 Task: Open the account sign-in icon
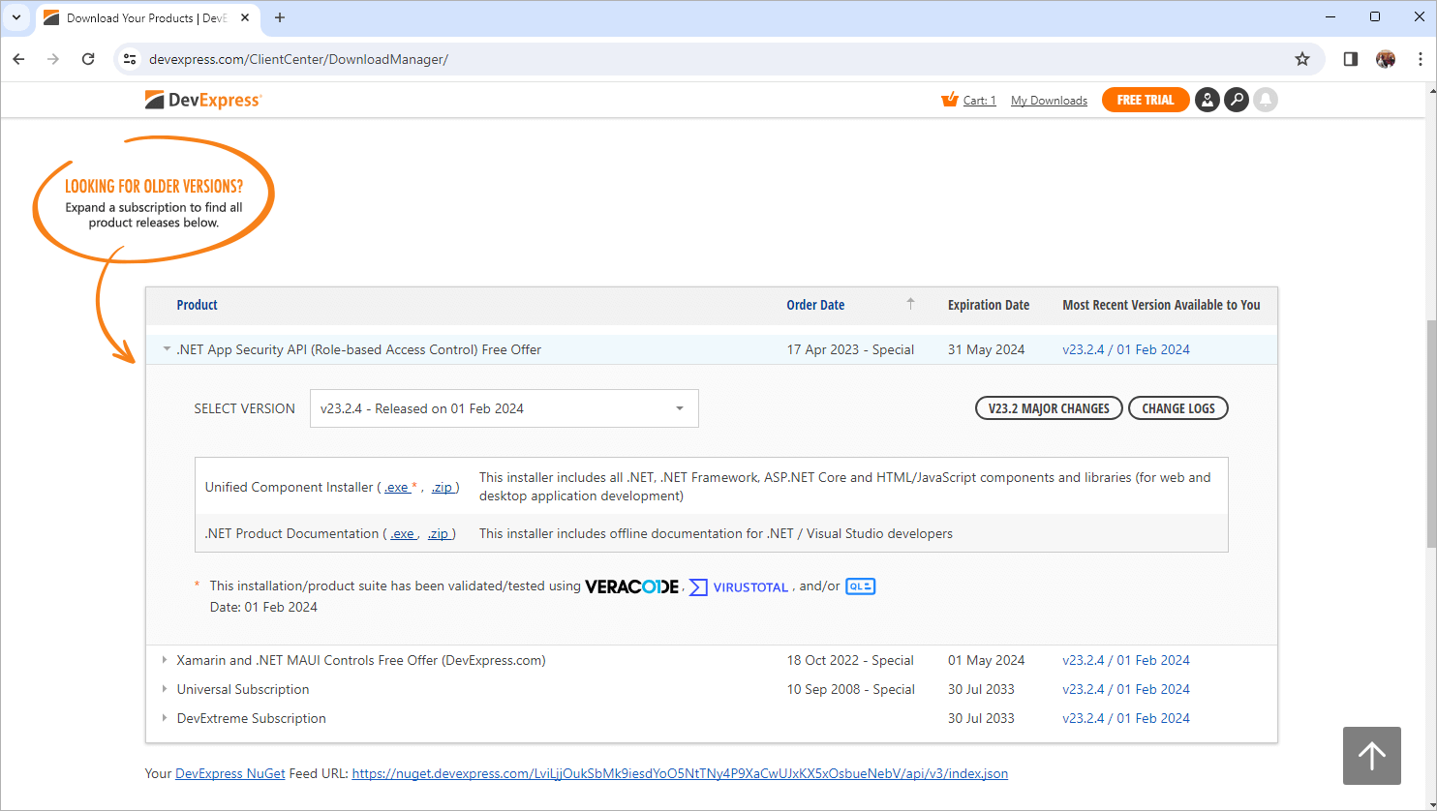point(1207,100)
